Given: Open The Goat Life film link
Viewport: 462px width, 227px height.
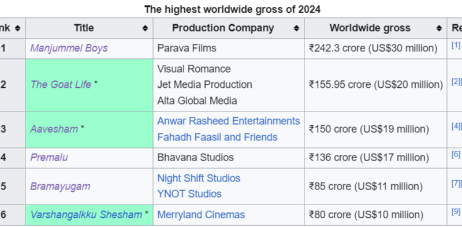Looking at the screenshot, I should pos(61,84).
